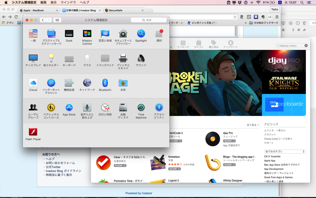
Task: Open Time Machine preferences
Action: click(141, 111)
